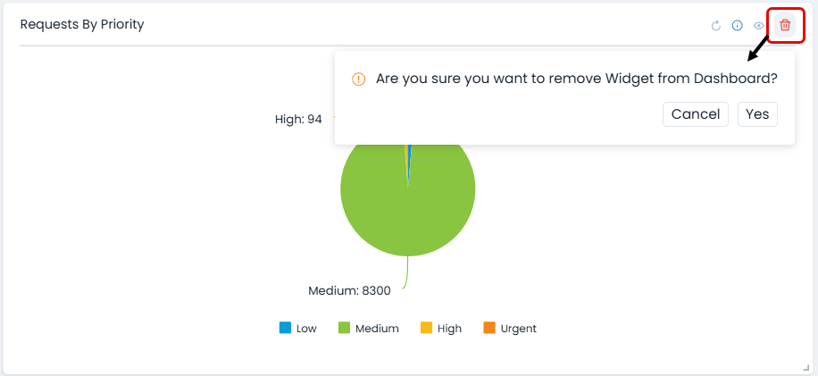Image resolution: width=818 pixels, height=376 pixels.
Task: Click the blue Low legend swatch
Action: pos(286,328)
